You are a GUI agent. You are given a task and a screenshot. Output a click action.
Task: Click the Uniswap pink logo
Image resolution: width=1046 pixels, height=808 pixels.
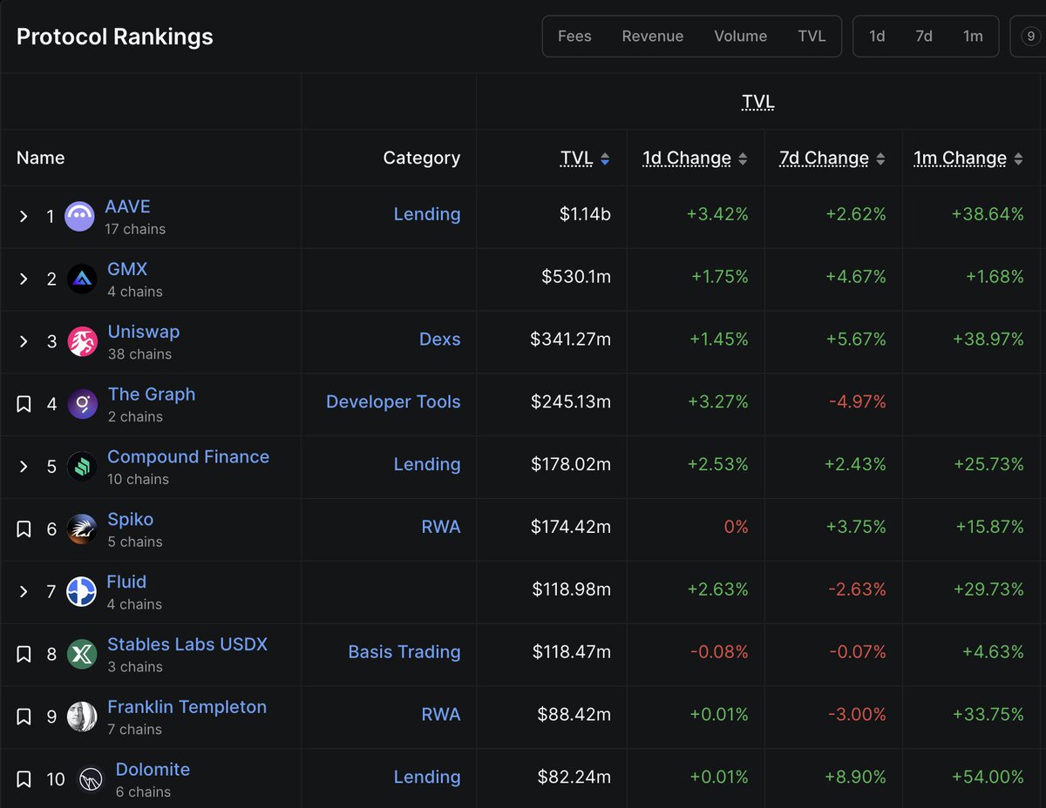(x=82, y=341)
